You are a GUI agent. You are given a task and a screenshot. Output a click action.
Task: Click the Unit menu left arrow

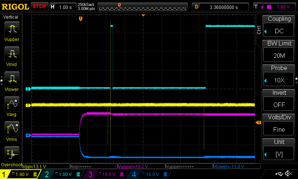point(265,154)
